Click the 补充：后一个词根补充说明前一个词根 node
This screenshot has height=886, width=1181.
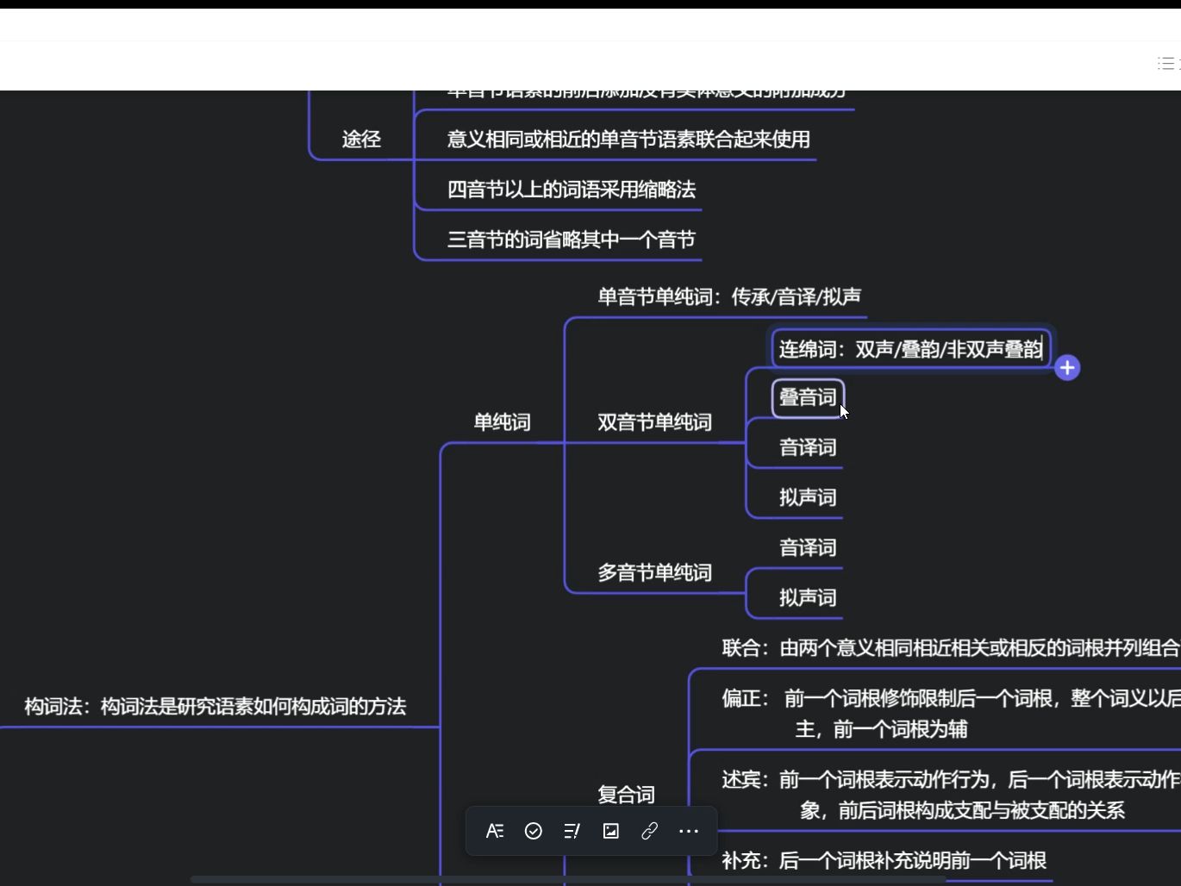click(x=884, y=860)
